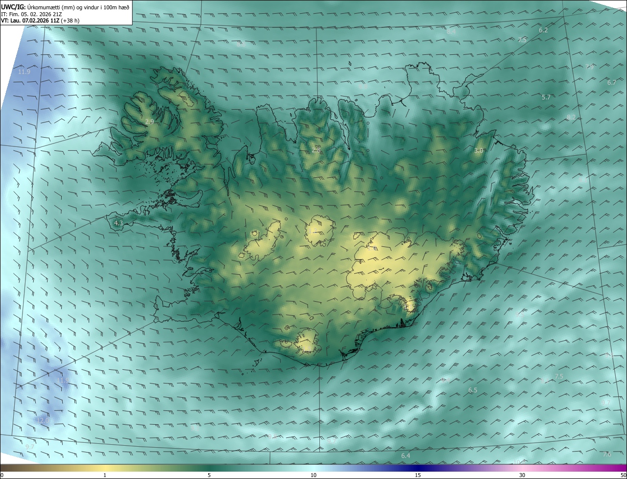This screenshot has height=479, width=627.
Task: Select the IT: Fim. 05. 02. 2026 21Z line
Action: (31, 14)
